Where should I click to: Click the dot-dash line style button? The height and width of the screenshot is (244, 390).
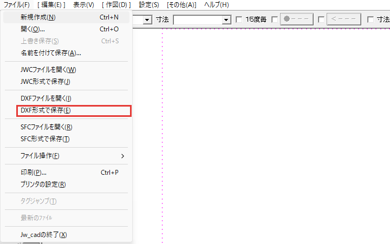[296, 19]
